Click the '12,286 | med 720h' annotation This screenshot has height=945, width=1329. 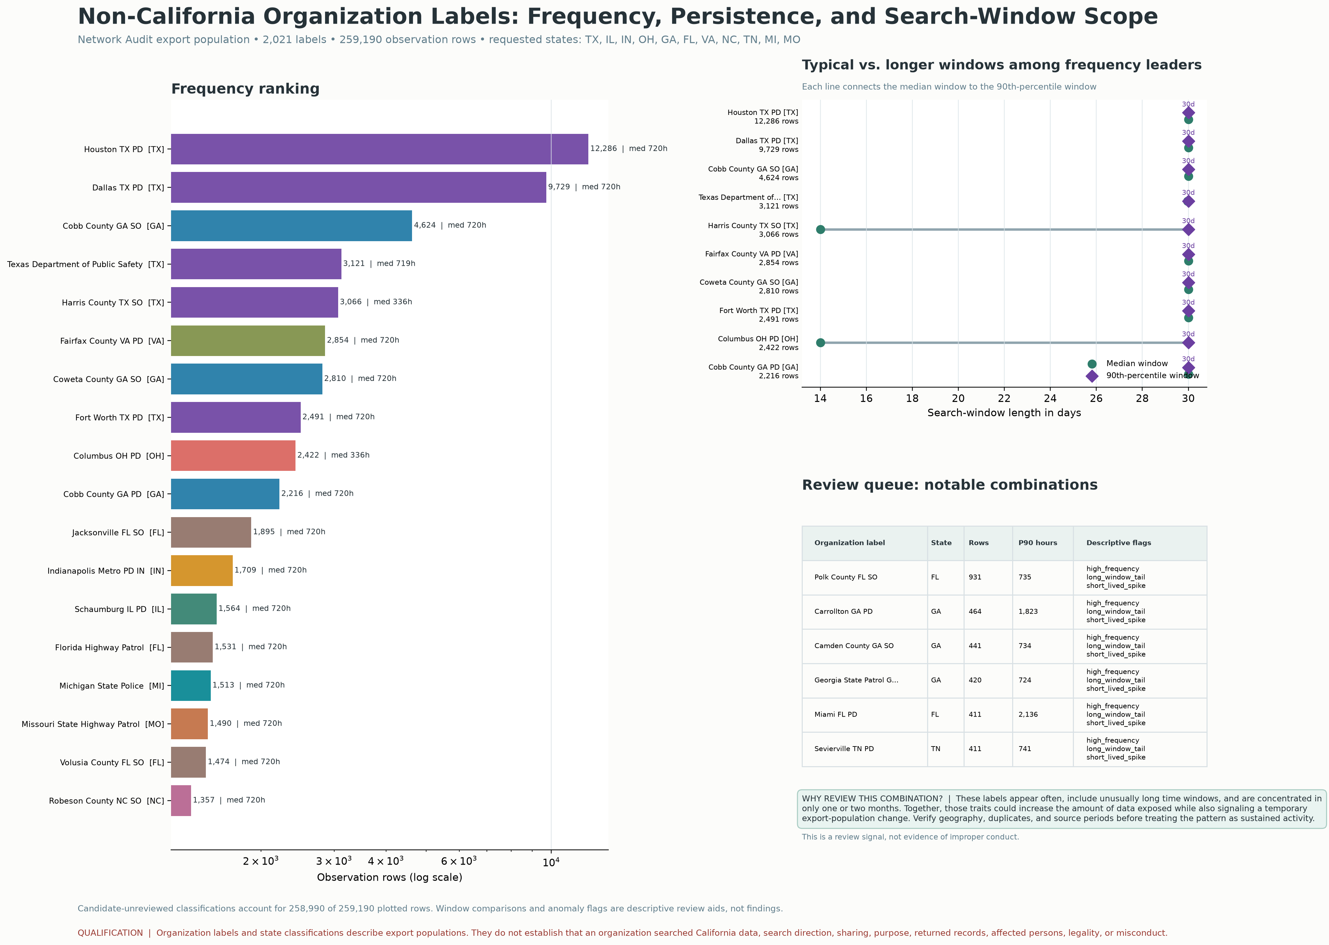(629, 148)
